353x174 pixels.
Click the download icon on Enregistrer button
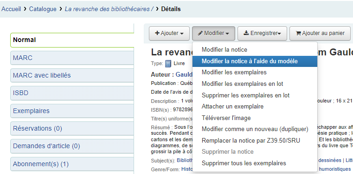[x=246, y=33]
